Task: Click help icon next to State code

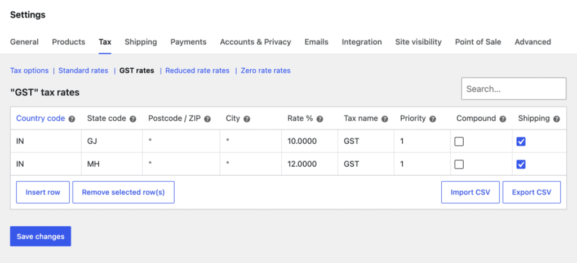Action: pyautogui.click(x=133, y=119)
